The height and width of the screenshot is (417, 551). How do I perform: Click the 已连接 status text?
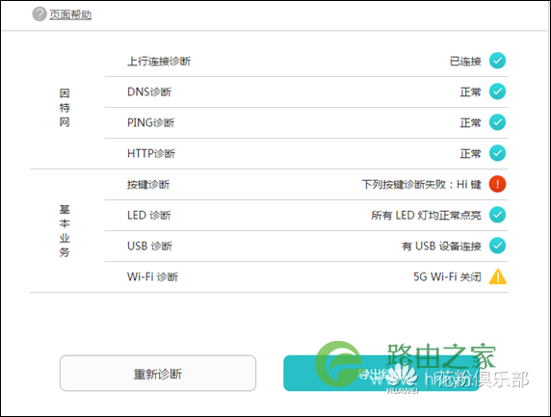(x=465, y=62)
